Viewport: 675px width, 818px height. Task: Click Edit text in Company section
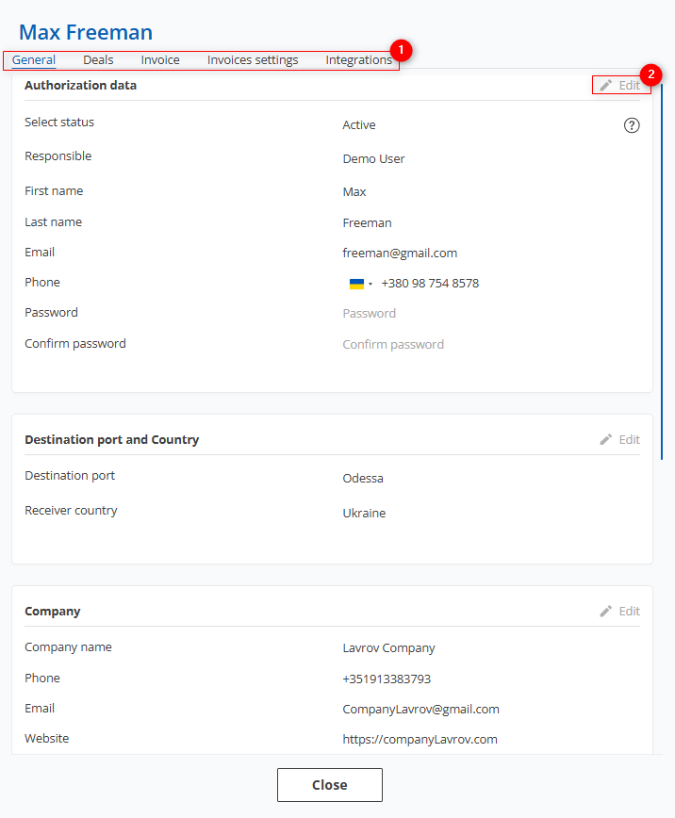(629, 612)
